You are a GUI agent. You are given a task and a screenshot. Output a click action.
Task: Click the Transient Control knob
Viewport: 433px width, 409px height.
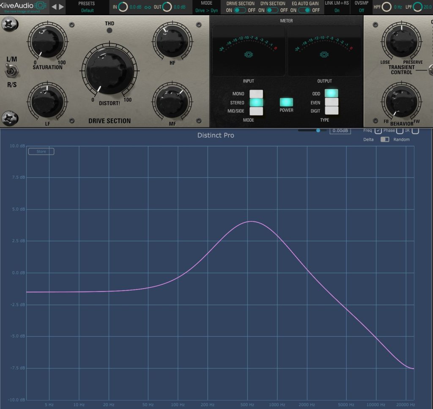coord(401,41)
